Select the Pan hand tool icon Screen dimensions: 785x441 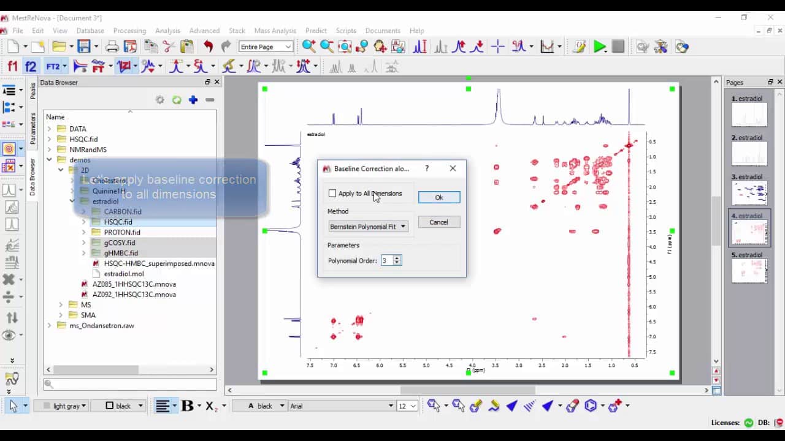(x=380, y=47)
